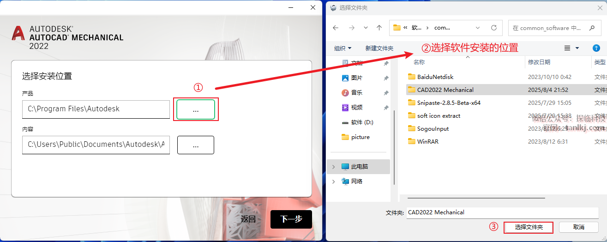Image resolution: width=607 pixels, height=242 pixels.
Task: Click 新建文件夹 button
Action: pyautogui.click(x=379, y=48)
